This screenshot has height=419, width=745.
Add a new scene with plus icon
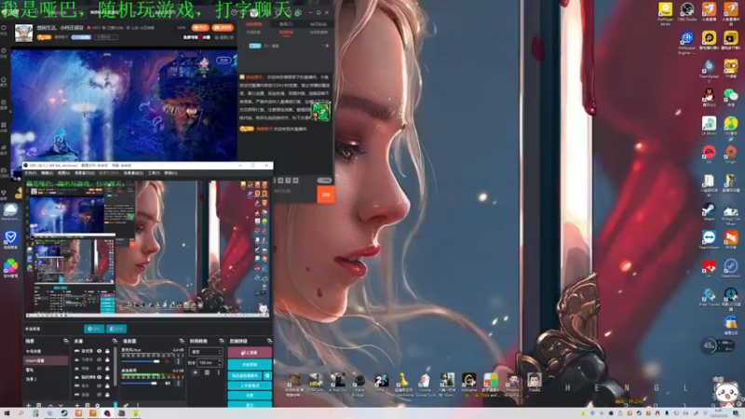coord(29,405)
